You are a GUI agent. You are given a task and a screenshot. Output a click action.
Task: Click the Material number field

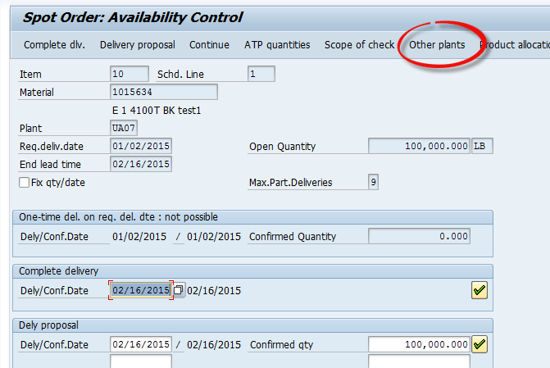pos(164,92)
